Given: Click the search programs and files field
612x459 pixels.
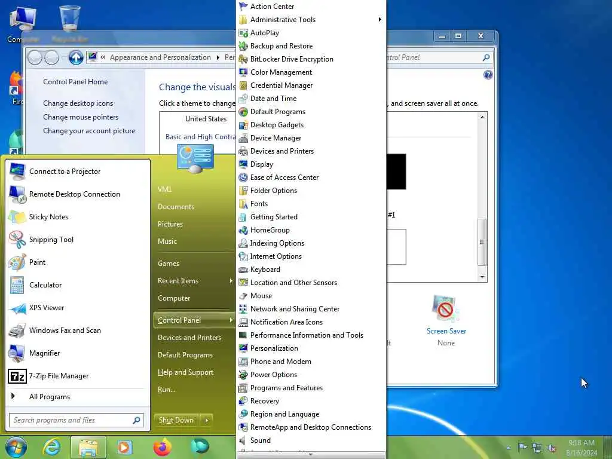Looking at the screenshot, I should (x=76, y=420).
